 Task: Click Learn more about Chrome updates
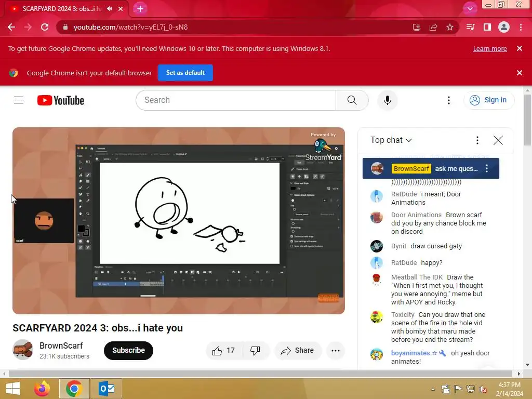click(x=490, y=49)
